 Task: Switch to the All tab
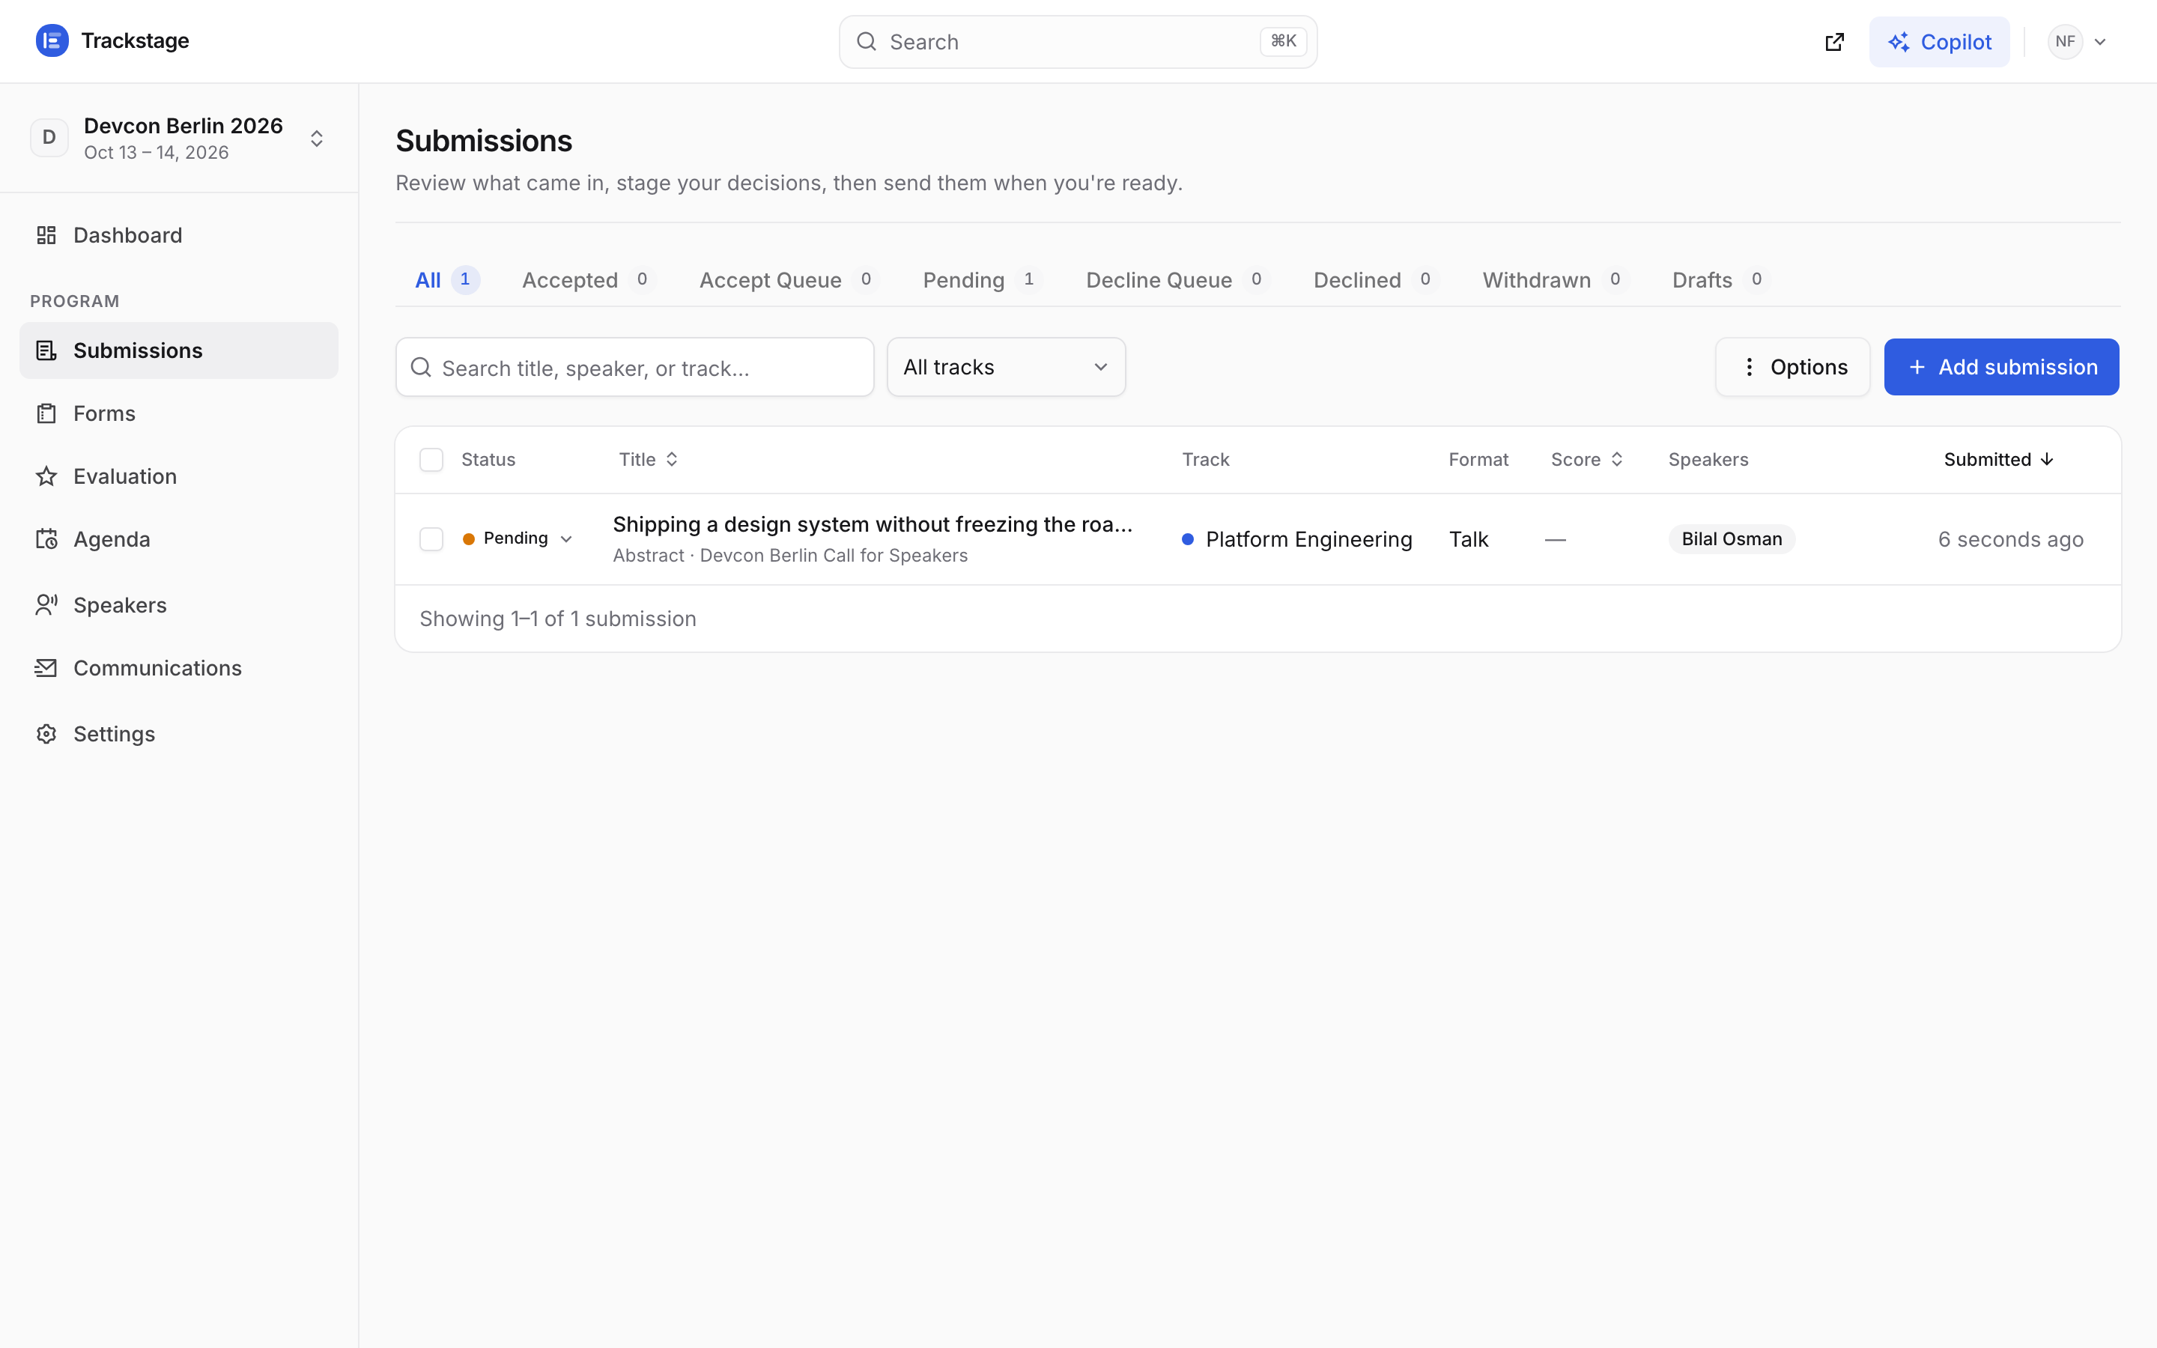click(447, 280)
